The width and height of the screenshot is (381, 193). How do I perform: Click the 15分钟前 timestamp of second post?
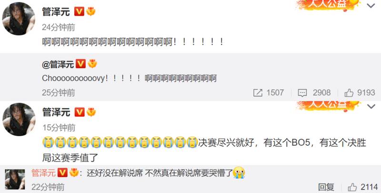coord(59,128)
